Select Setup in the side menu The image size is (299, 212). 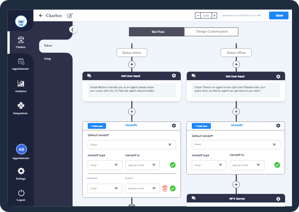[47, 59]
